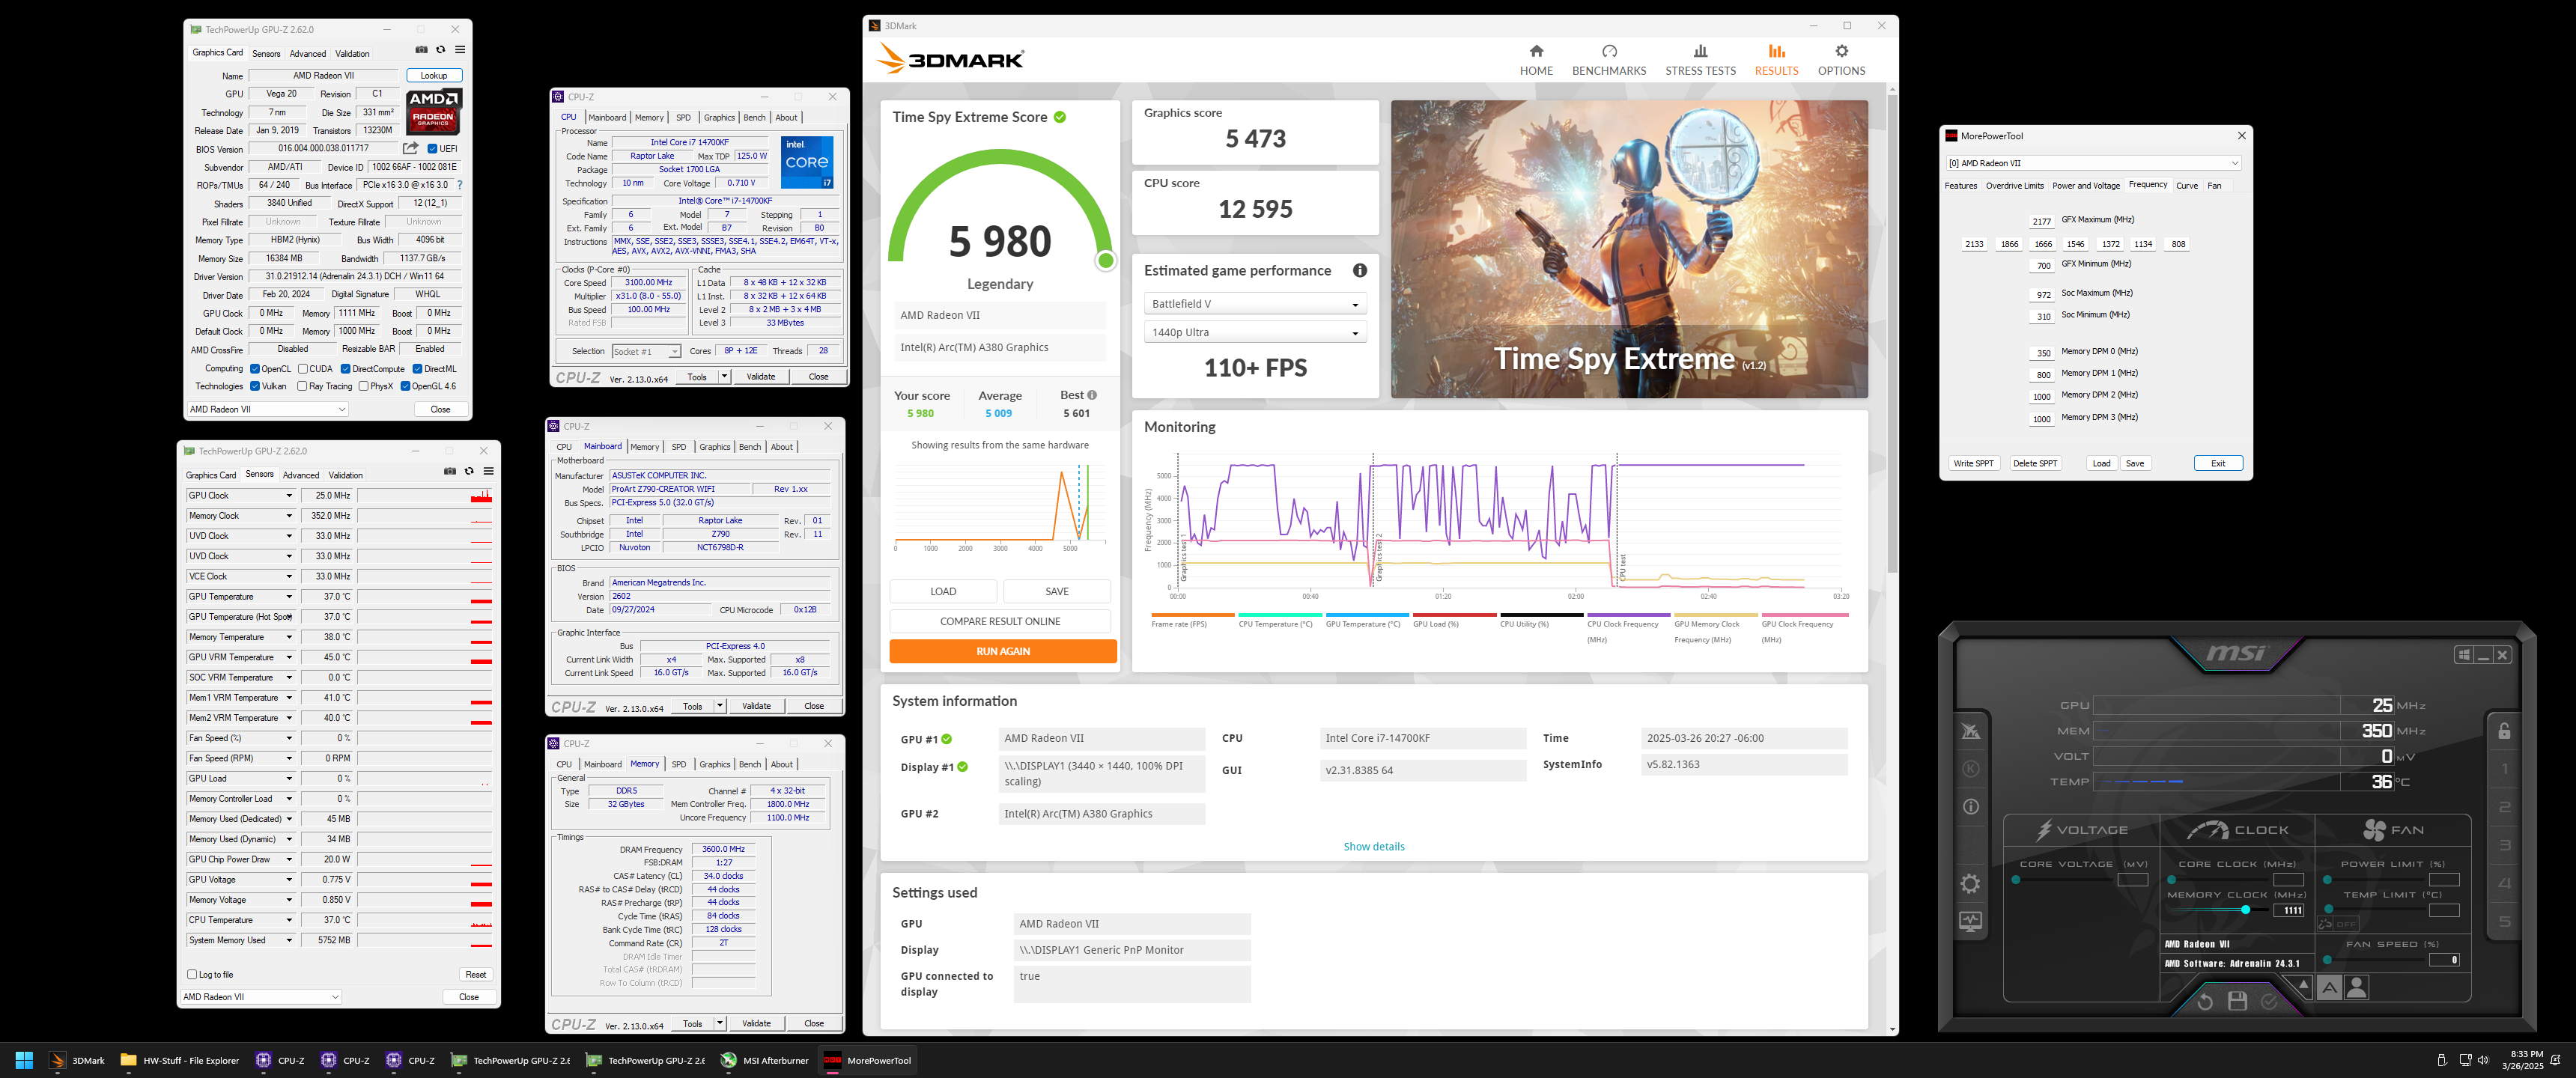Open MorePowerTool AMD Radeon VII device dropdown

click(x=2093, y=163)
